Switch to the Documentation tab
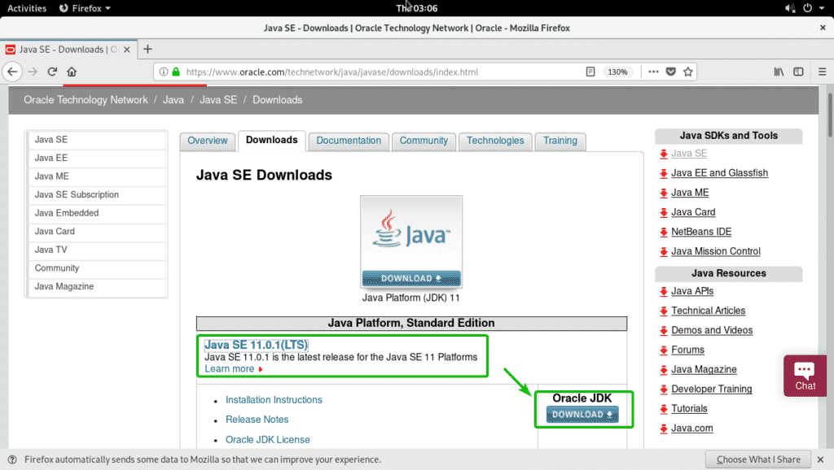 (x=348, y=141)
